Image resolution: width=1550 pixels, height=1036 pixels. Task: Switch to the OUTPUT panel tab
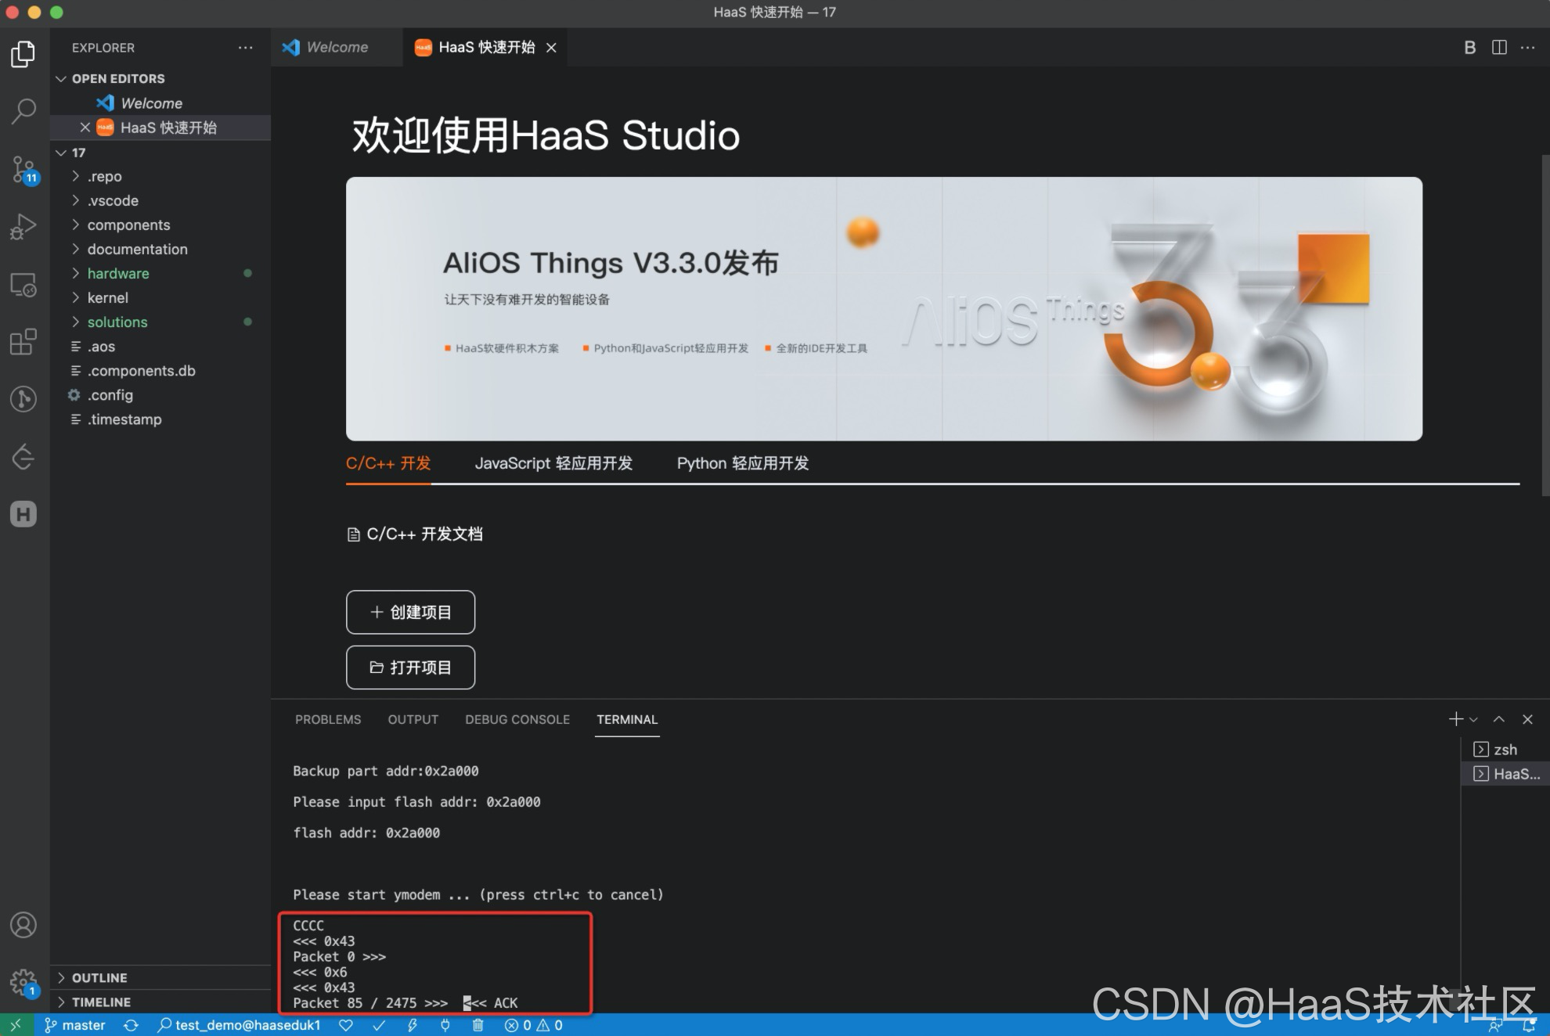[x=413, y=719]
